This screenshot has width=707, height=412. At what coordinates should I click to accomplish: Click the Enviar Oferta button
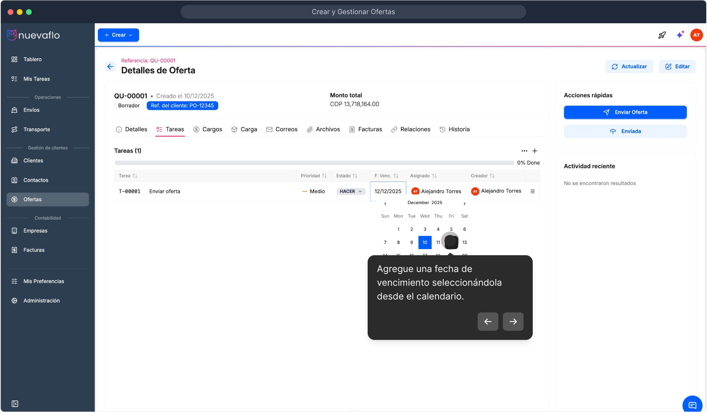[x=625, y=112]
